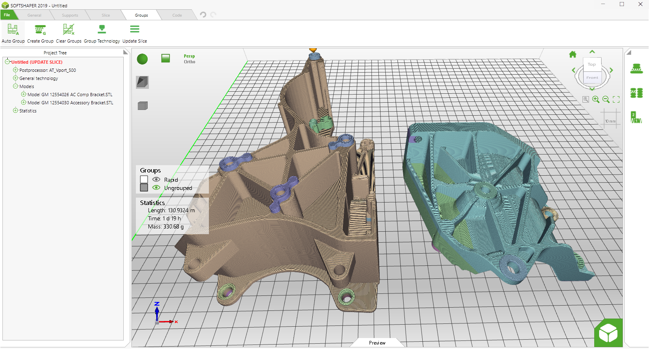Collapse the Models node

pos(15,86)
